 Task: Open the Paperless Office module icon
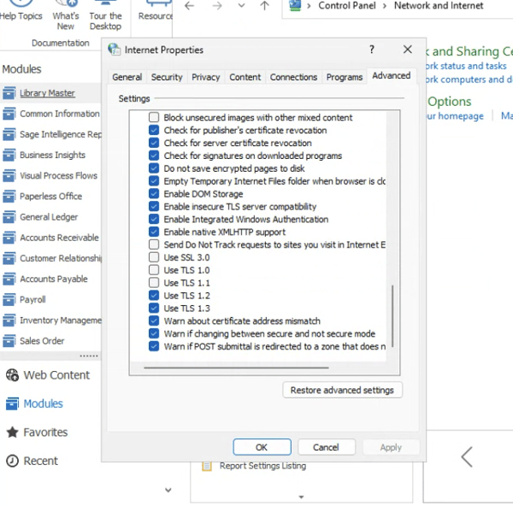tap(9, 197)
